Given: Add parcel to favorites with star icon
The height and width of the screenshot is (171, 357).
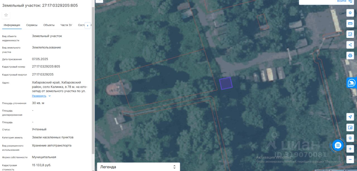Looking at the screenshot, I should point(6,15).
